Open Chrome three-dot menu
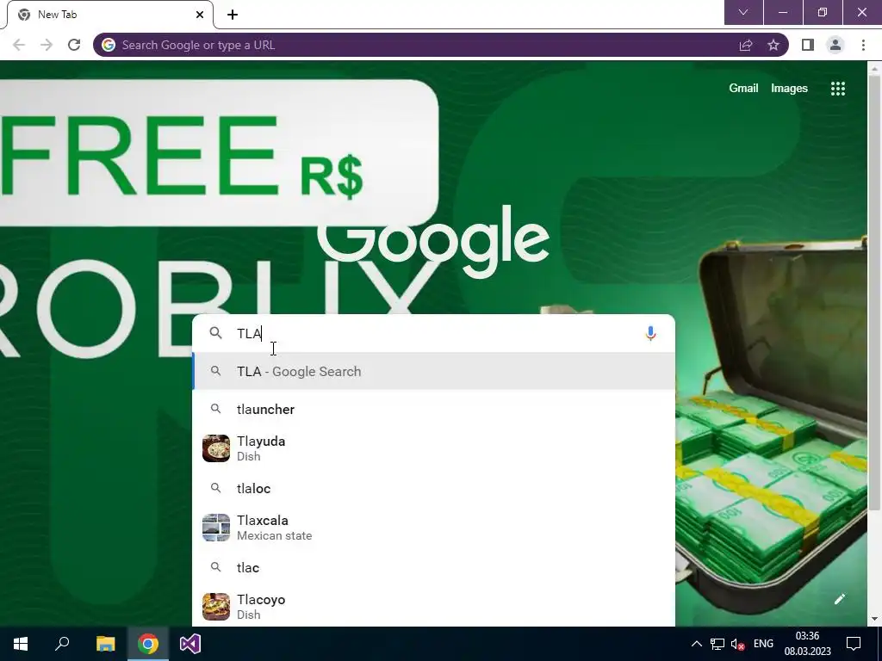 coord(863,45)
